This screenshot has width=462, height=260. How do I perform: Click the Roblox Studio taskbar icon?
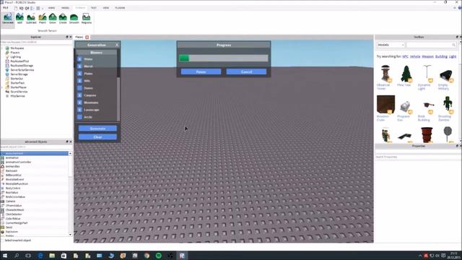coord(182,256)
